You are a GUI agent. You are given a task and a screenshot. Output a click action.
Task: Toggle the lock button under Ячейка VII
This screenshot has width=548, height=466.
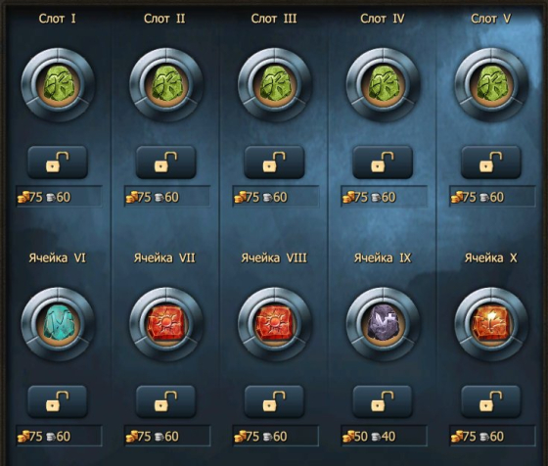[x=166, y=401]
